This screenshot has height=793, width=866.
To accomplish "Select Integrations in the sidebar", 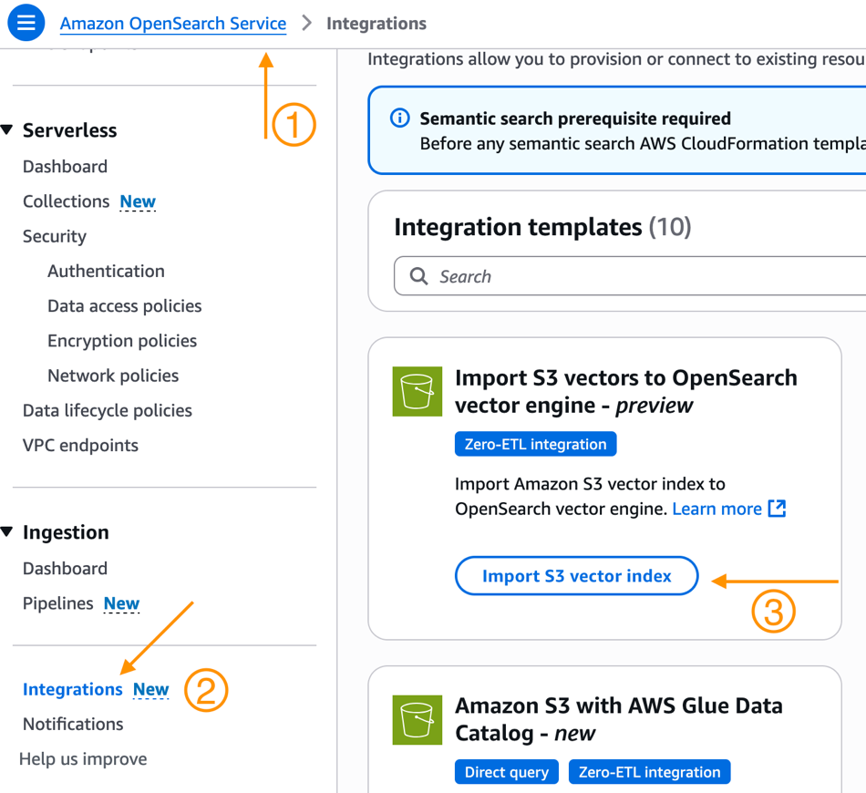I will (x=72, y=689).
